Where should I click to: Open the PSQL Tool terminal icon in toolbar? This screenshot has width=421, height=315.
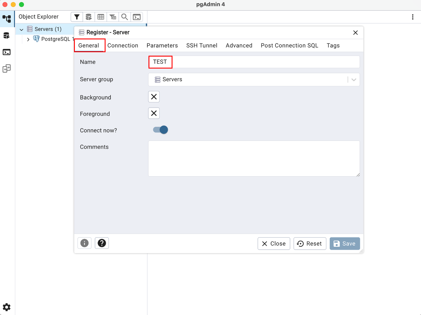[x=137, y=17]
